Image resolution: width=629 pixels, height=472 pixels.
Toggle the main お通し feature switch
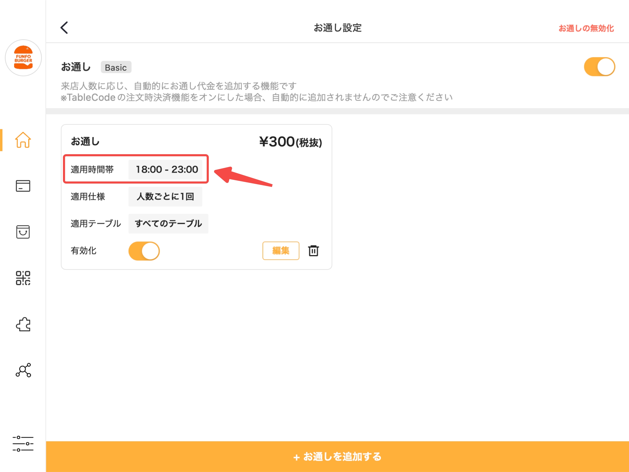click(599, 67)
